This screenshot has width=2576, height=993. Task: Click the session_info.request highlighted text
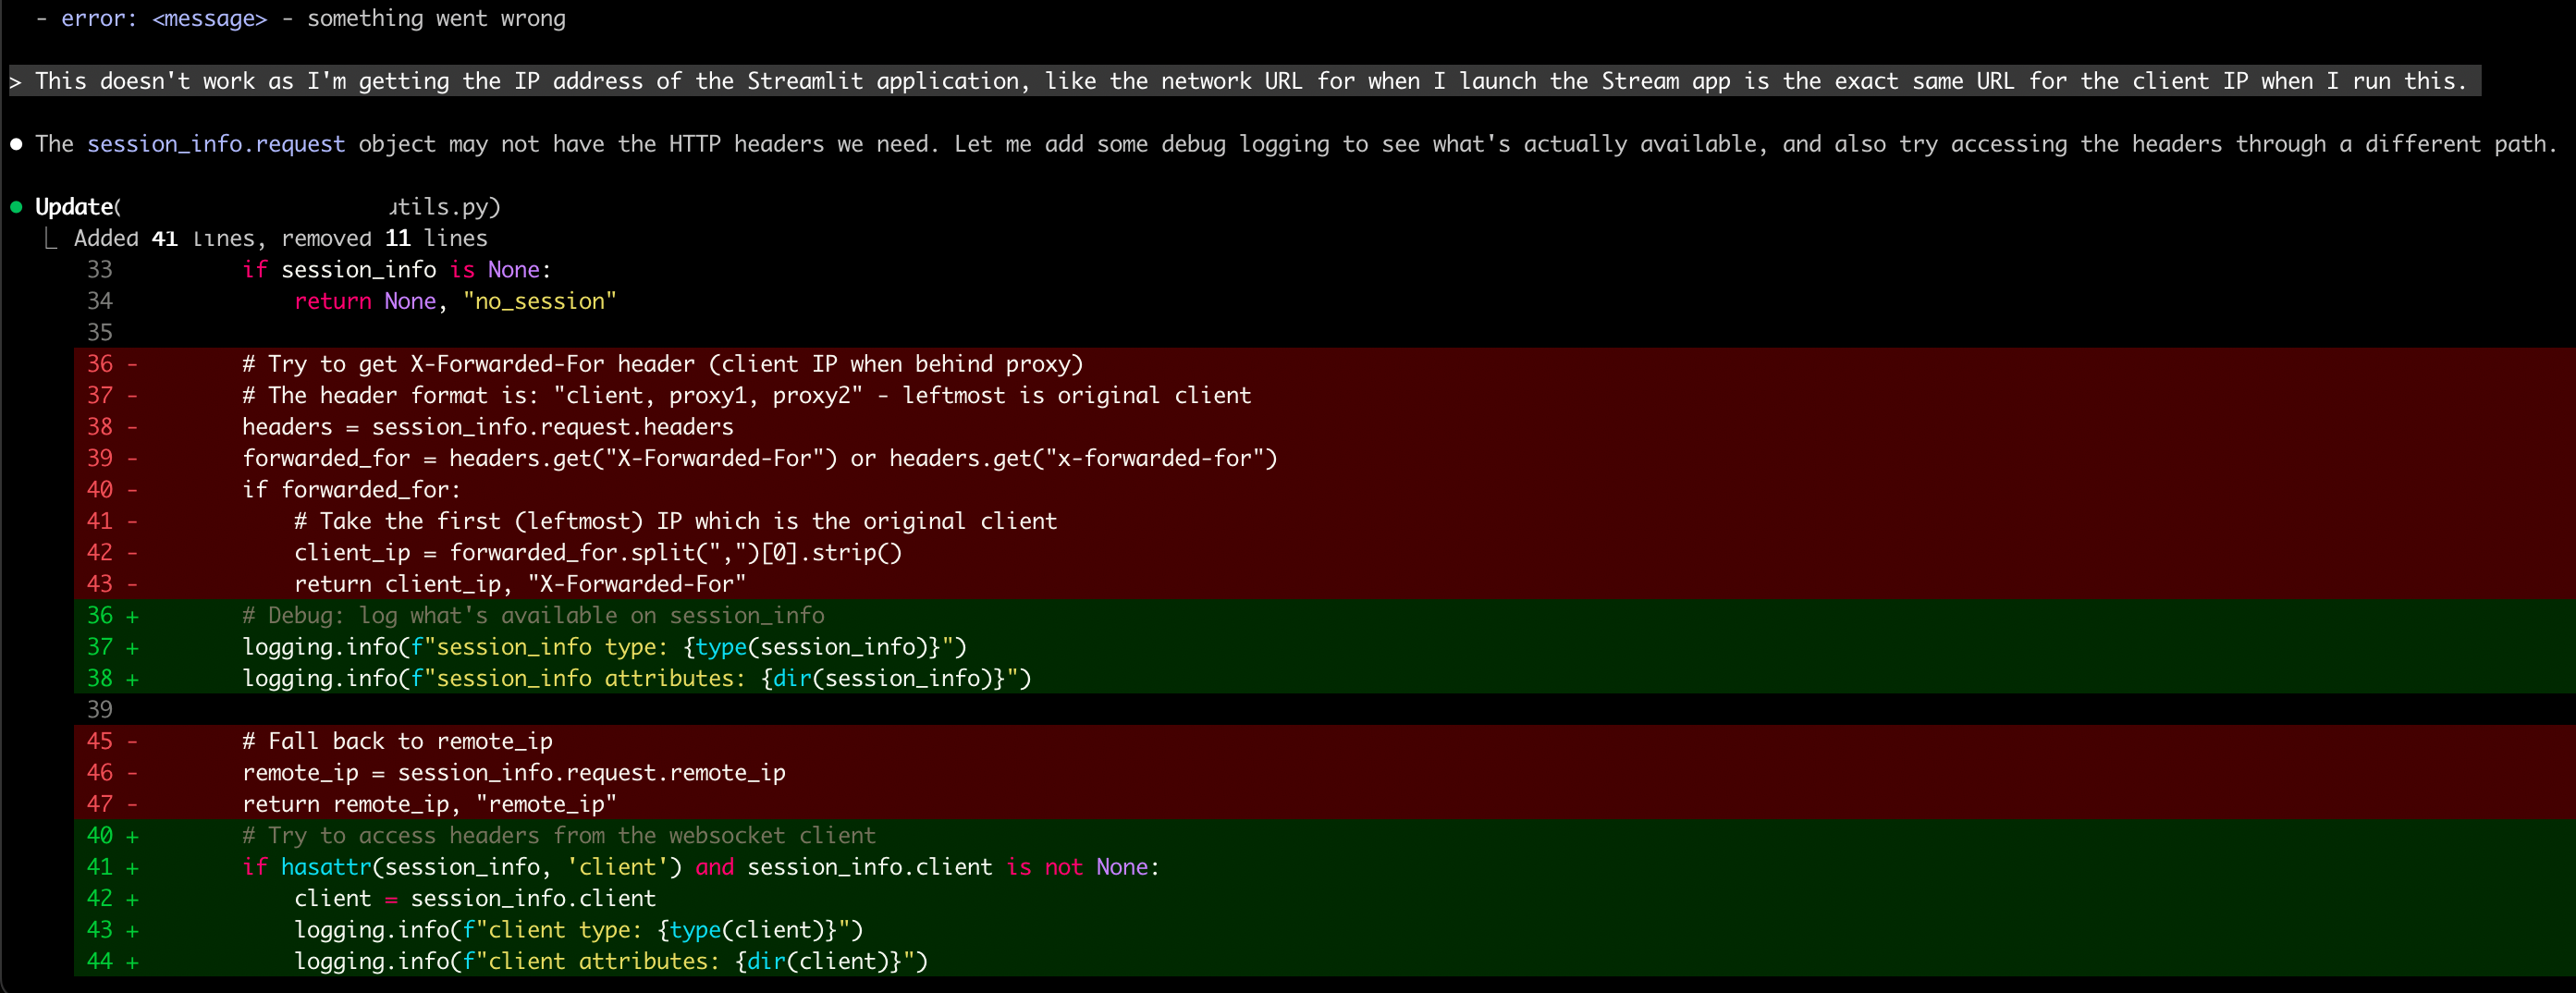tap(215, 144)
